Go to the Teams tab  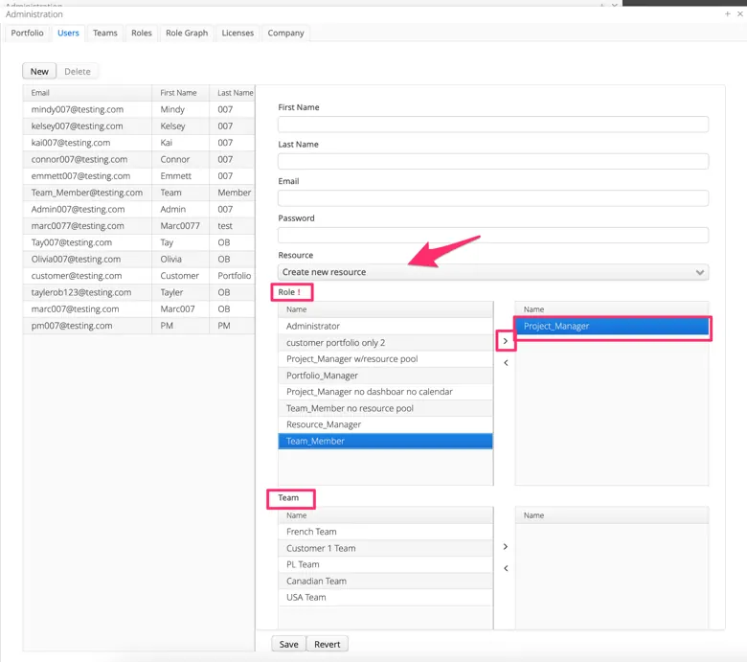point(104,33)
